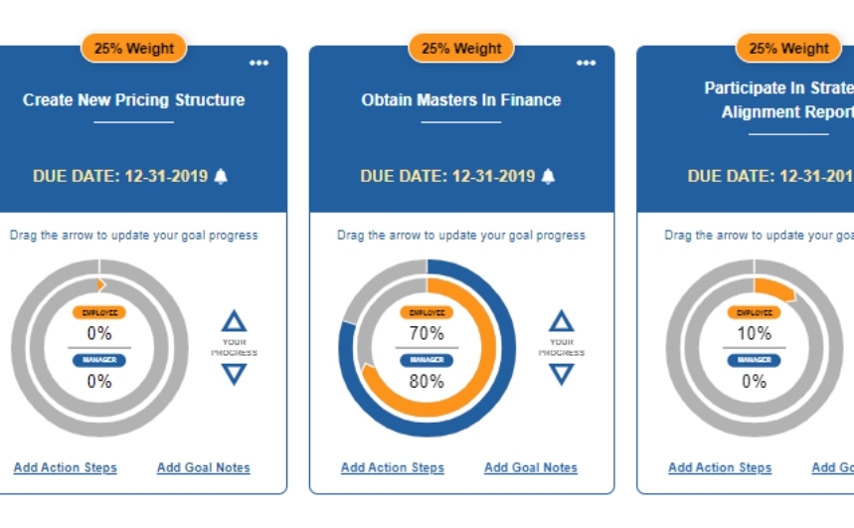Decrease progress with down arrow on Masters In Finance card

point(562,374)
